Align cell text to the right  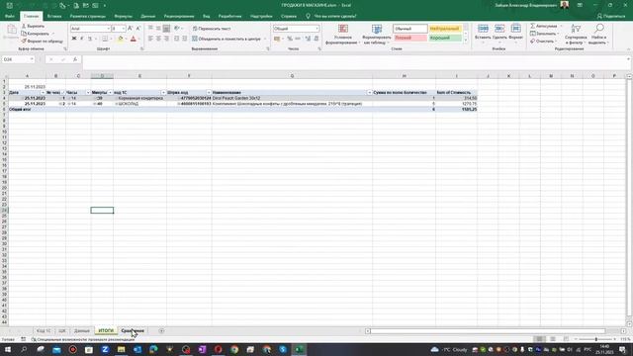click(x=166, y=39)
